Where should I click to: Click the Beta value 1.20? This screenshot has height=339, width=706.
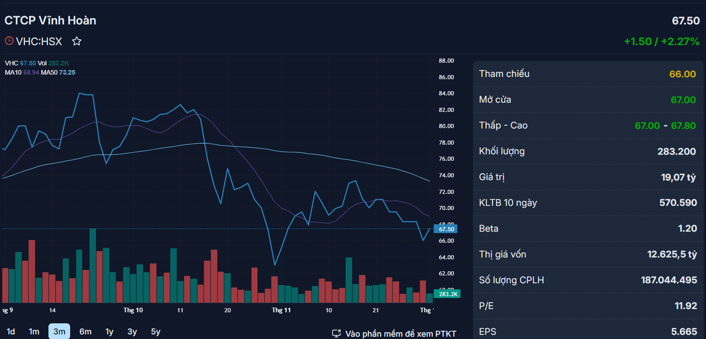(688, 229)
